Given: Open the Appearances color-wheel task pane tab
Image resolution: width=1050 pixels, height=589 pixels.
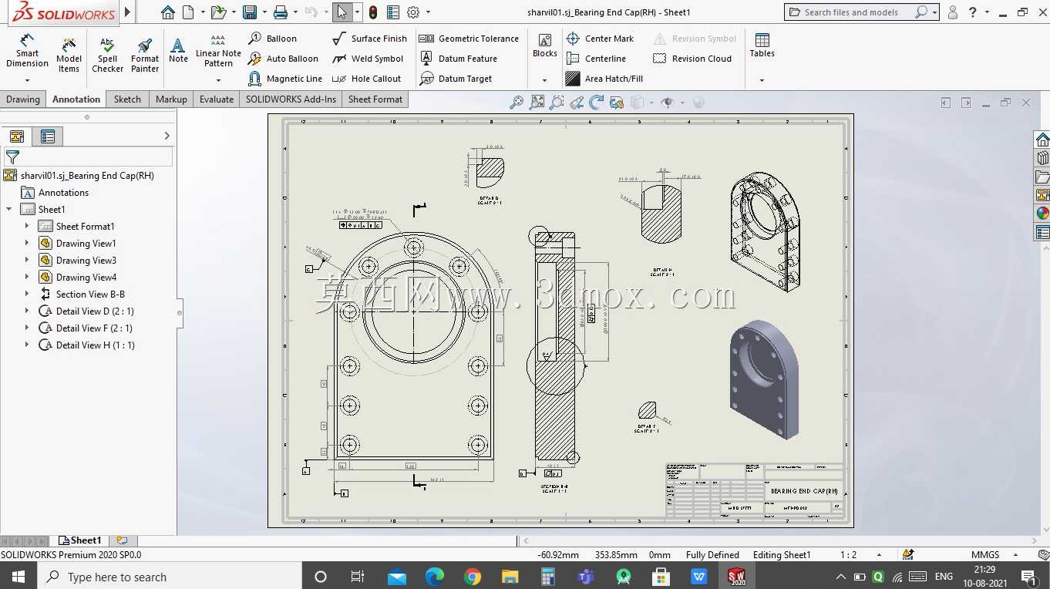Looking at the screenshot, I should point(1042,214).
